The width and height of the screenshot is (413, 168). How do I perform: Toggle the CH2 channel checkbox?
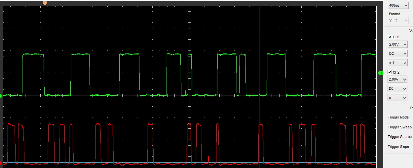click(x=390, y=72)
